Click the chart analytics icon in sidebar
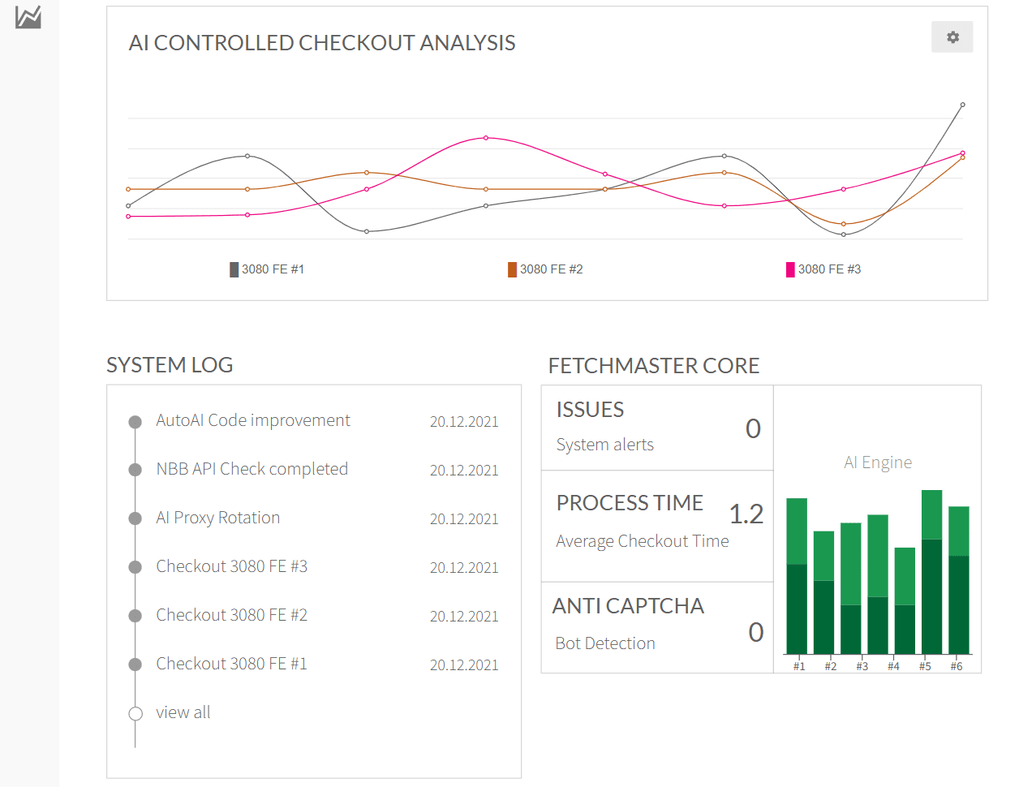Screen dimensions: 1019x787 pyautogui.click(x=28, y=17)
